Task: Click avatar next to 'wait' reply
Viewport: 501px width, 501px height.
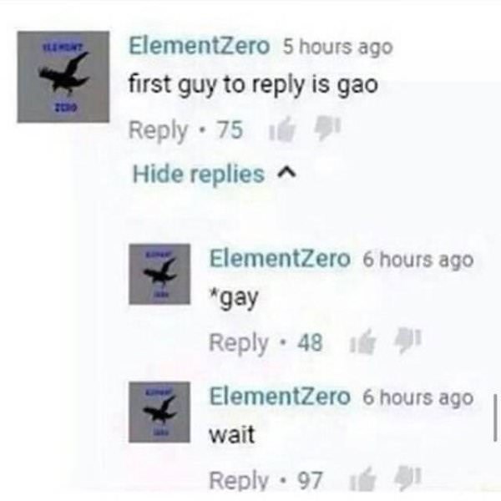Action: 159,412
